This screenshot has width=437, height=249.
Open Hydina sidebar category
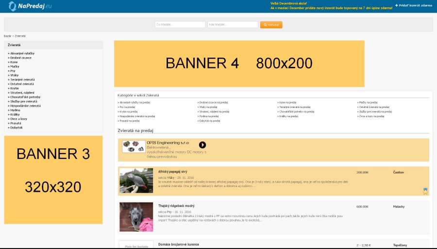tap(15, 110)
